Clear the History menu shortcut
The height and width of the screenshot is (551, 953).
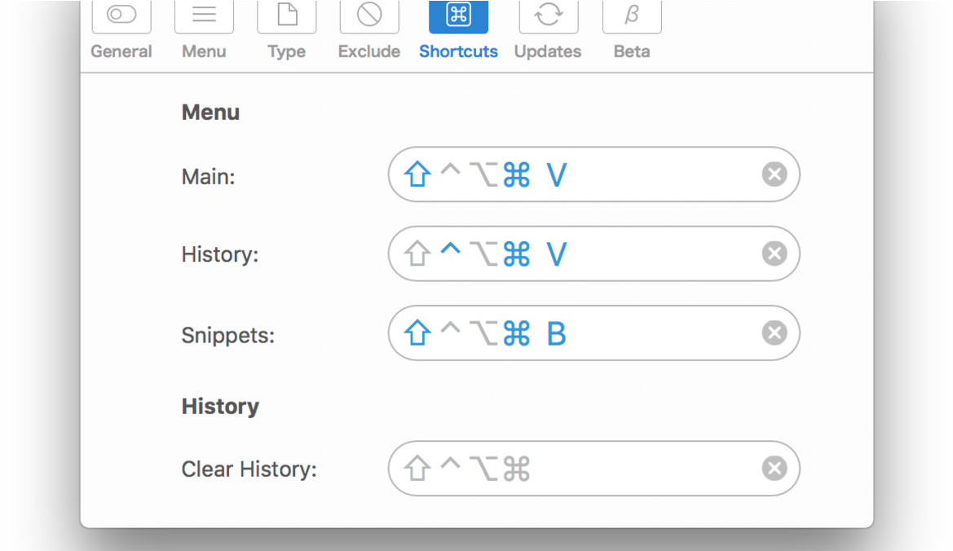pos(774,253)
